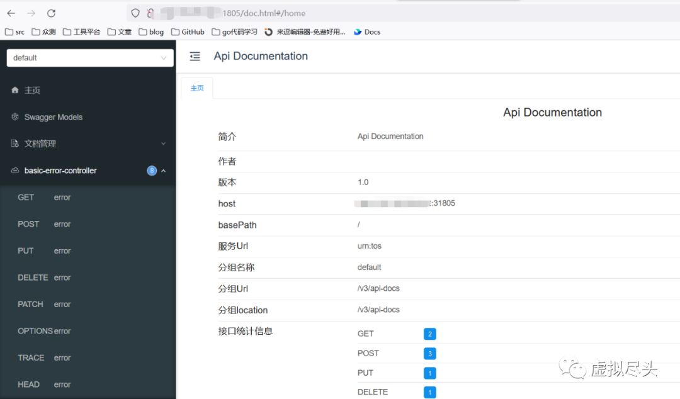Collapse basic-error-controller using its chevron

click(164, 171)
